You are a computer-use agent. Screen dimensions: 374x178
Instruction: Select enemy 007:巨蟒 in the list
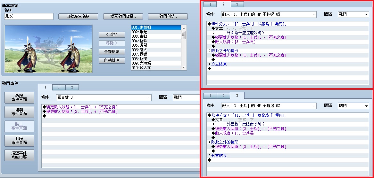click(x=156, y=54)
